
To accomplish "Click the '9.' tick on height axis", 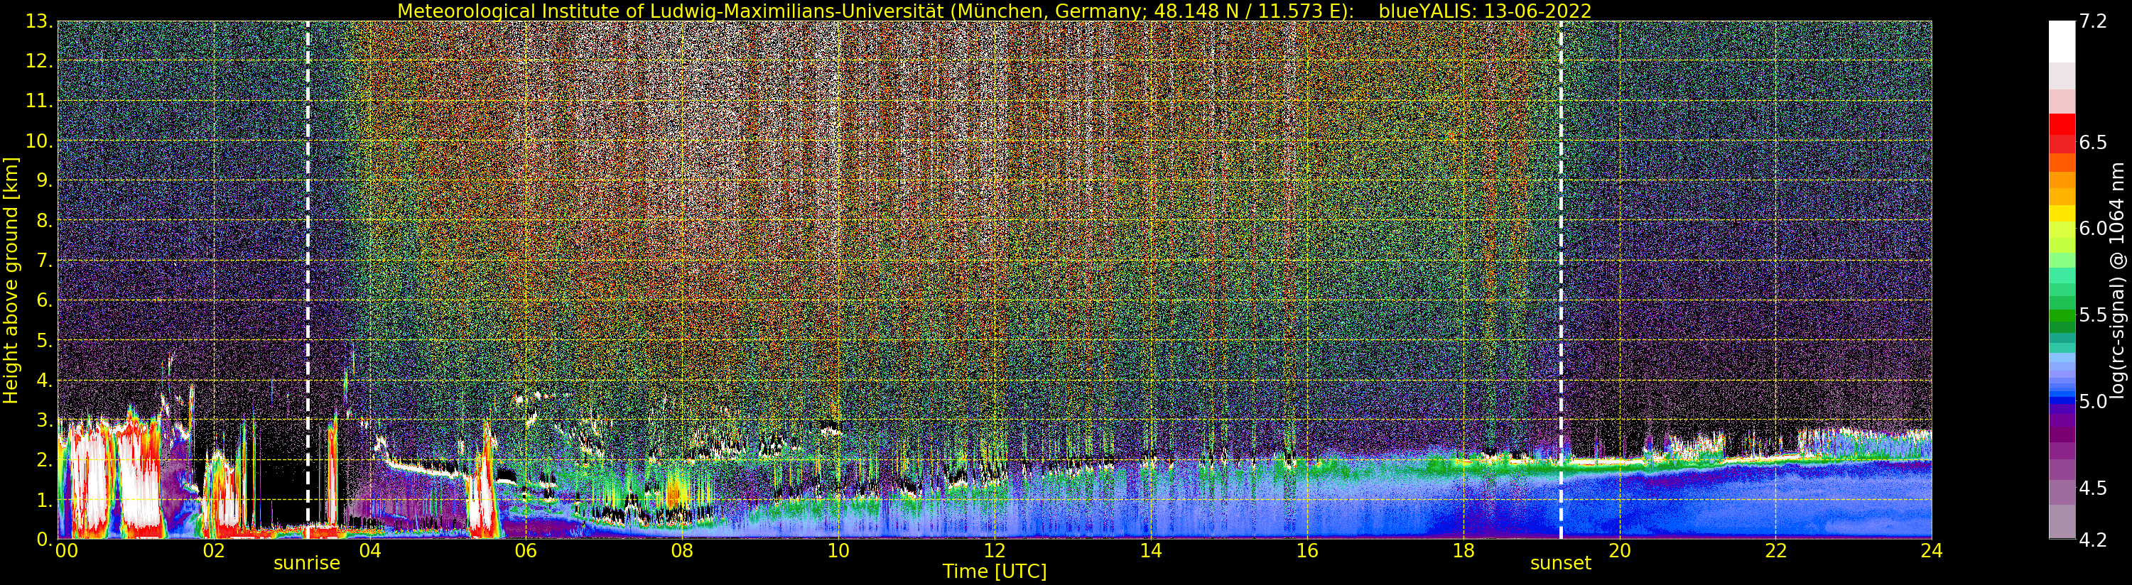I will (45, 180).
